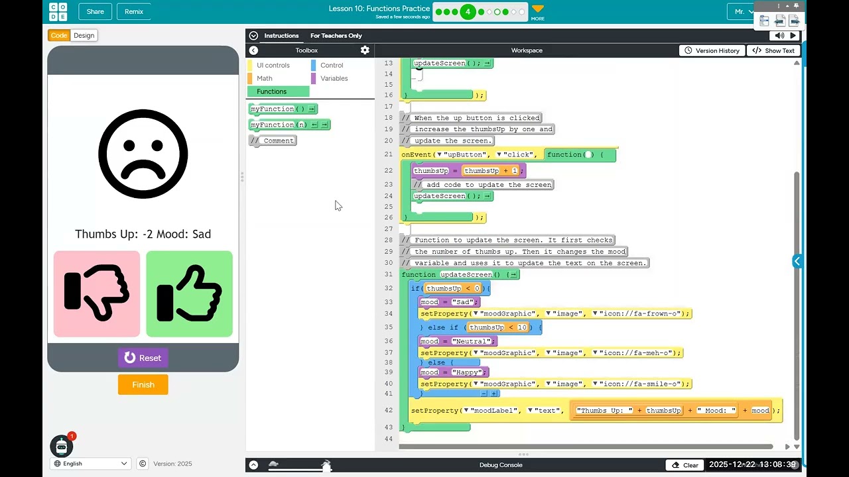Click floating toolbar three-dot menu
The height and width of the screenshot is (477, 849).
tap(779, 7)
